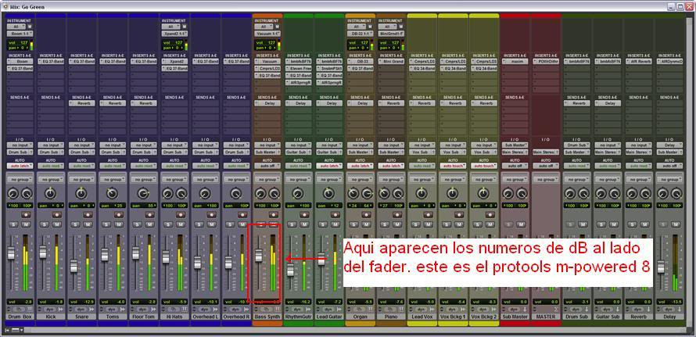
Task: Mute the Hi Hats track
Action: [181, 224]
